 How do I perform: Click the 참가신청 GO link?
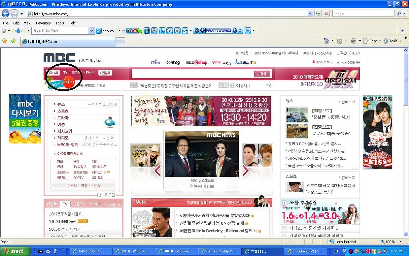[310, 84]
